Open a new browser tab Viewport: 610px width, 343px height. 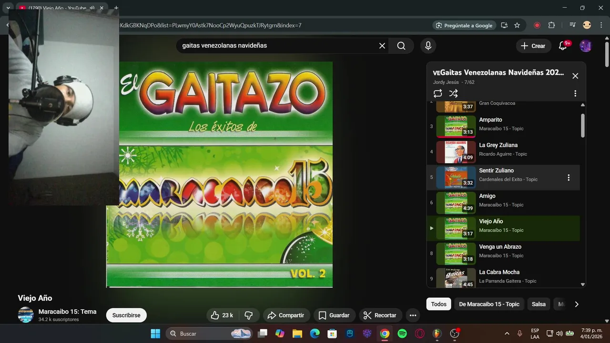(116, 8)
